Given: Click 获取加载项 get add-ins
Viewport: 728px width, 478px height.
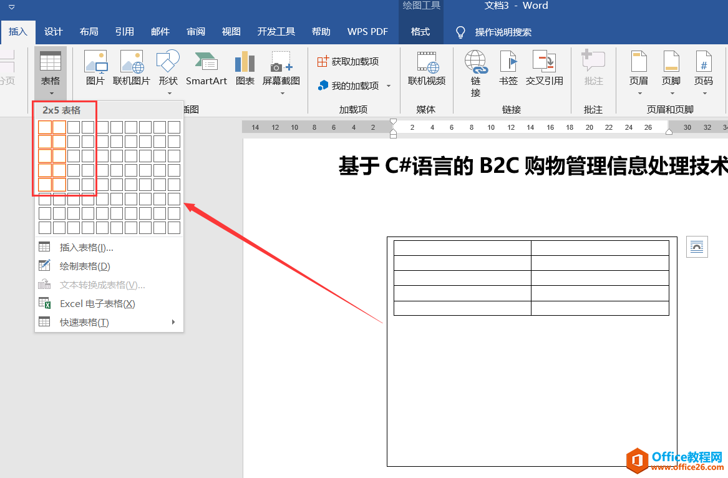Looking at the screenshot, I should click(x=348, y=61).
